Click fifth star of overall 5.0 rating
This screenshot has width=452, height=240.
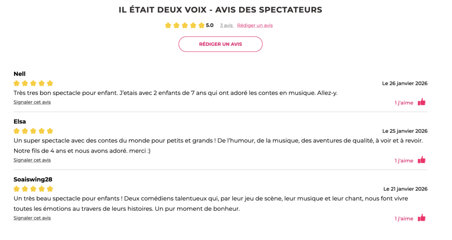tap(201, 26)
